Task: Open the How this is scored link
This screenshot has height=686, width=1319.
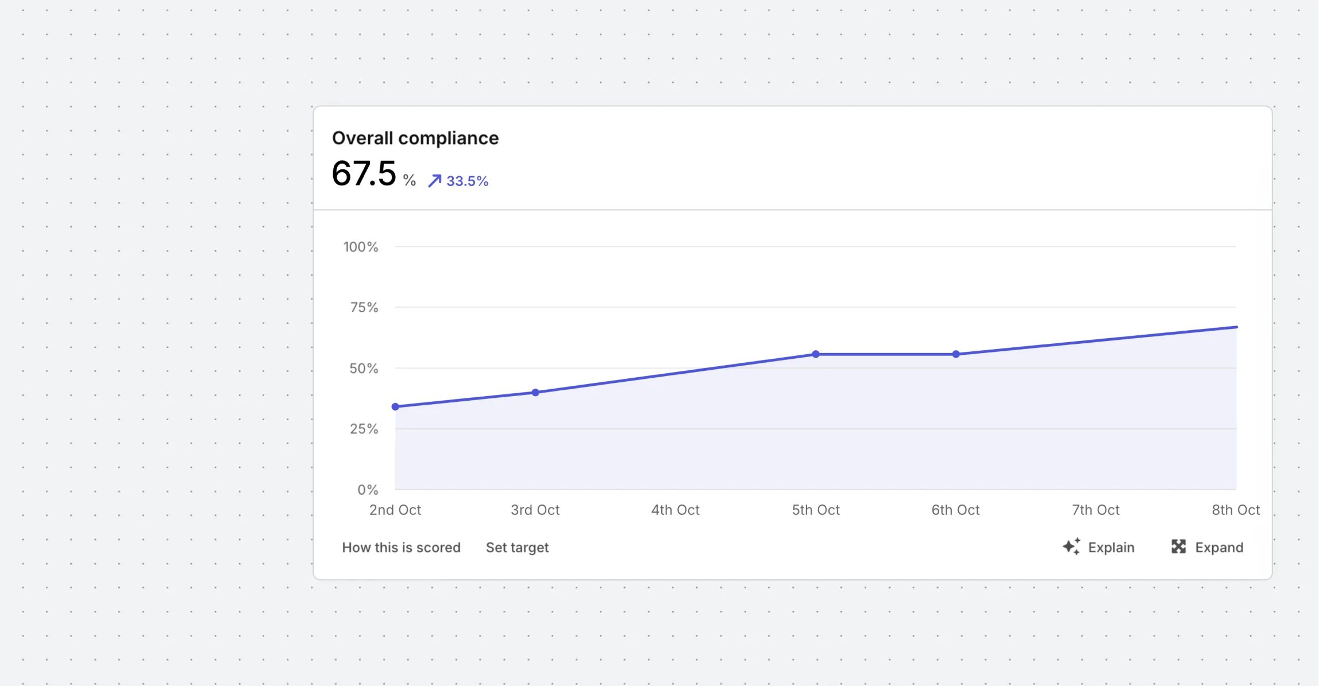Action: 401,547
